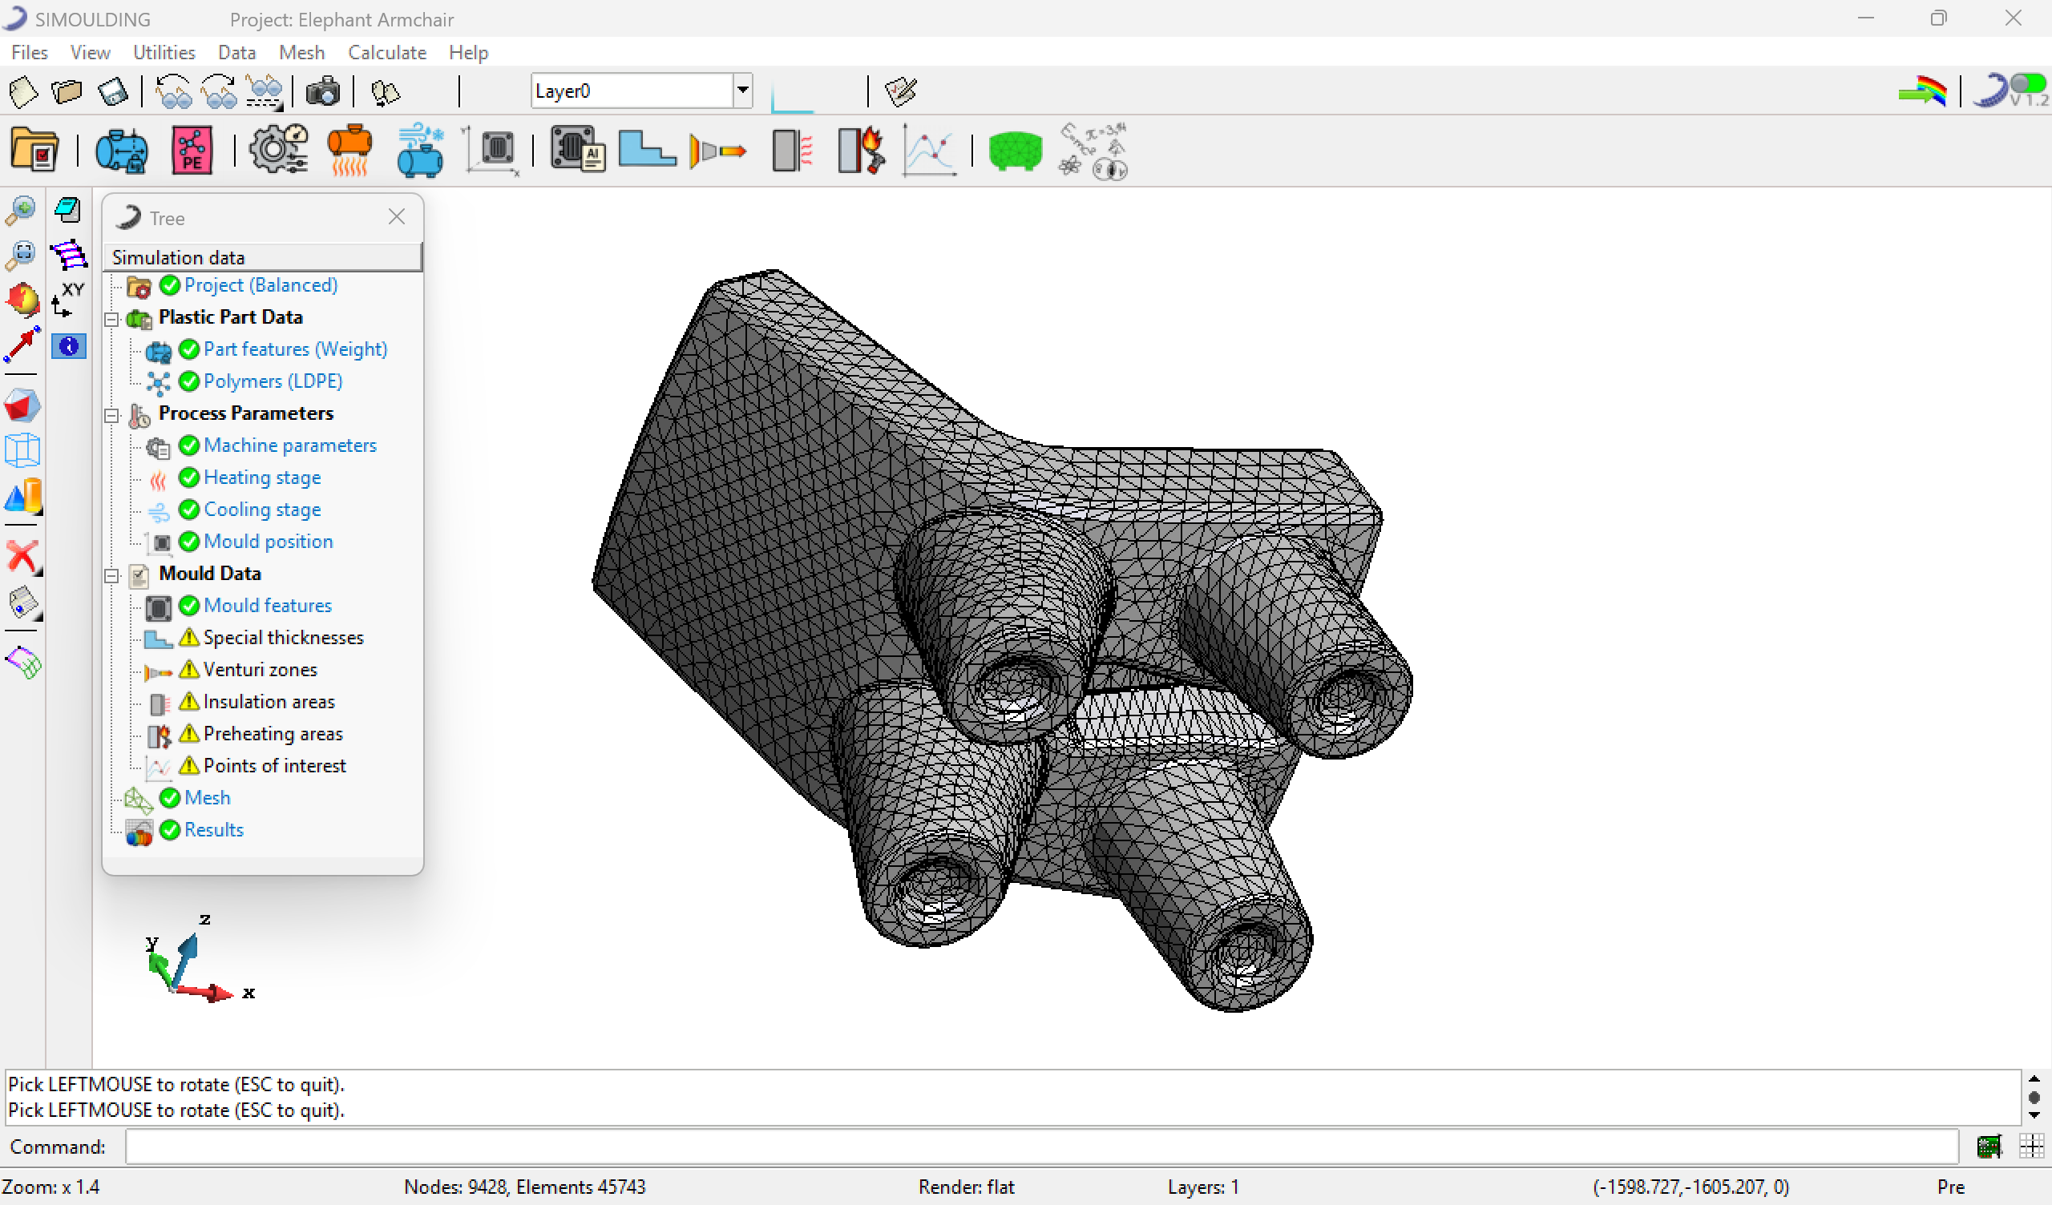
Task: Click the checklist and pencil icon
Action: pos(901,91)
